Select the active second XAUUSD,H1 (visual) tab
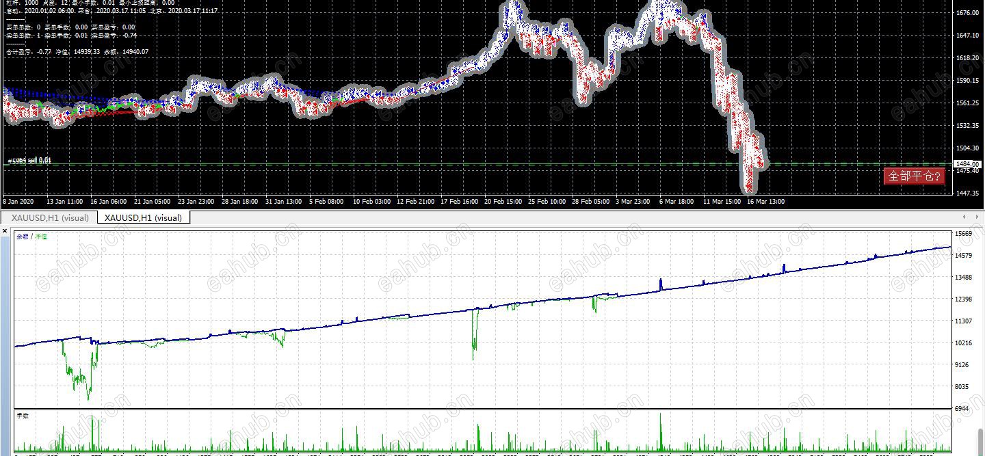This screenshot has height=456, width=985. [x=144, y=217]
